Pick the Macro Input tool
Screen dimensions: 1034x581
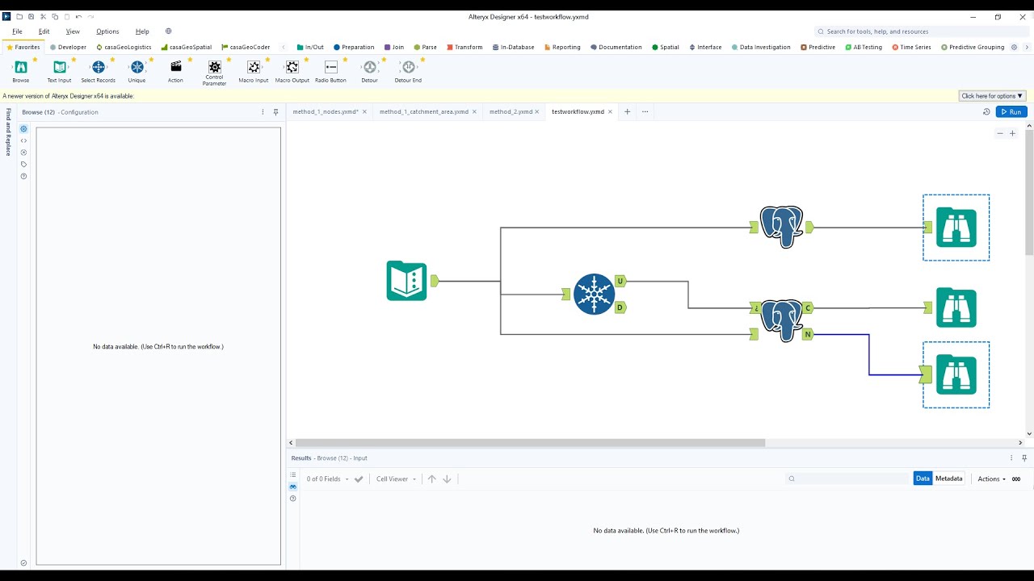[x=253, y=68]
